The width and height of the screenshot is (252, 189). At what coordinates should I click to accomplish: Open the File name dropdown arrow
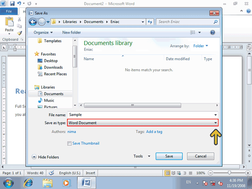pyautogui.click(x=215, y=115)
